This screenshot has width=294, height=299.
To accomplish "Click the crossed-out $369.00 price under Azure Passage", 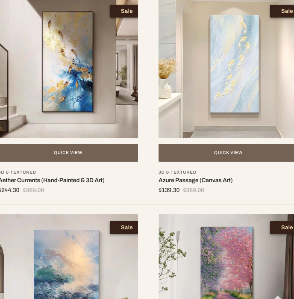I will [194, 190].
